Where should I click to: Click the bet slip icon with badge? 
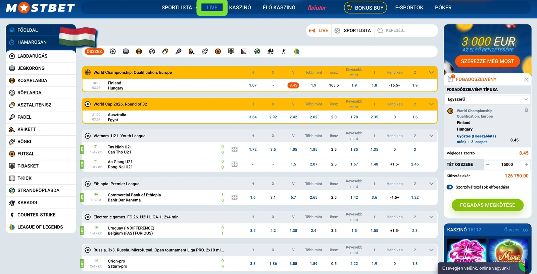[x=450, y=79]
